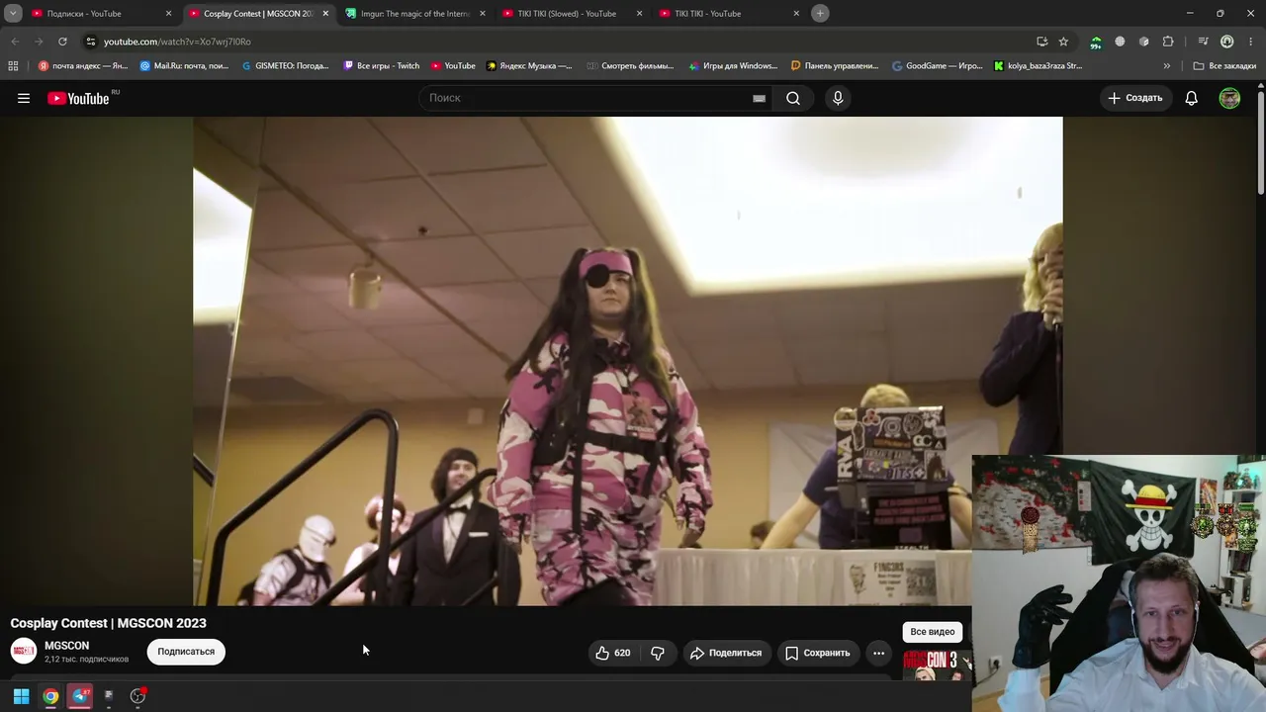Switch to the Imgur tab
The image size is (1266, 712).
(415, 14)
